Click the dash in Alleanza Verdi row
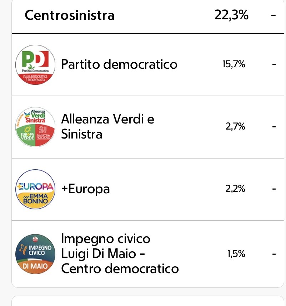This screenshot has height=306, width=286. (x=274, y=126)
